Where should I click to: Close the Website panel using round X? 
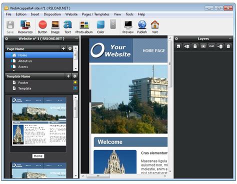[6, 38]
